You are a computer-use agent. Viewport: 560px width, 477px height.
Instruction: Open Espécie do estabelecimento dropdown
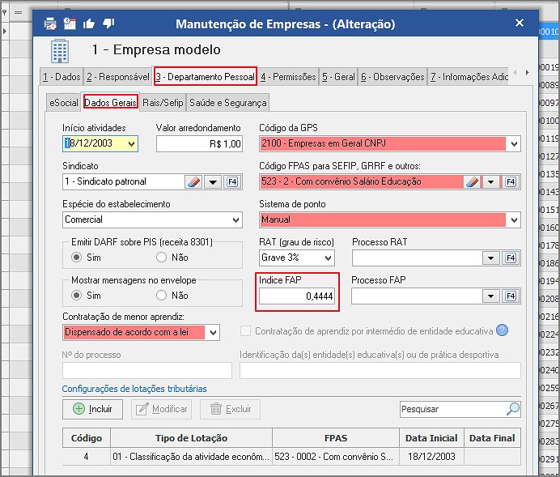235,220
